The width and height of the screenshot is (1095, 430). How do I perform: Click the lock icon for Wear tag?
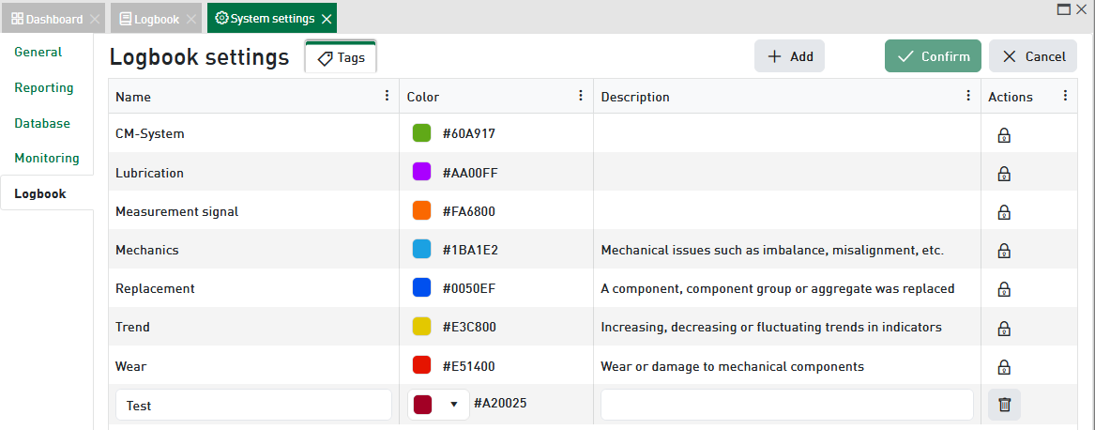[x=1003, y=367]
